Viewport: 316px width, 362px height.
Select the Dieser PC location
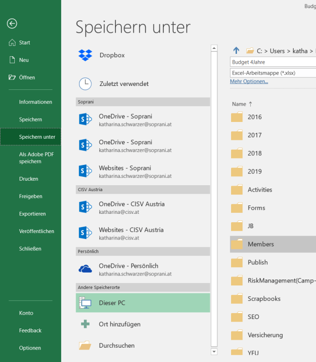point(143,303)
